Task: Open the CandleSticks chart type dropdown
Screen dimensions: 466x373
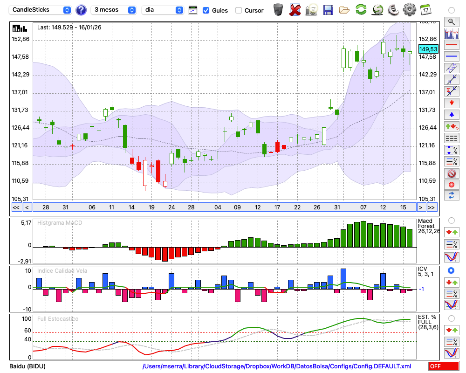Action: click(41, 10)
